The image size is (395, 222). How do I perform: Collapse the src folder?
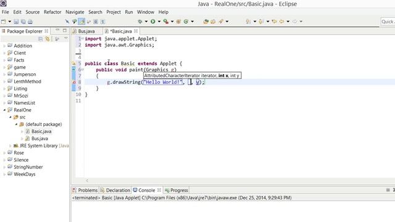tap(10, 117)
